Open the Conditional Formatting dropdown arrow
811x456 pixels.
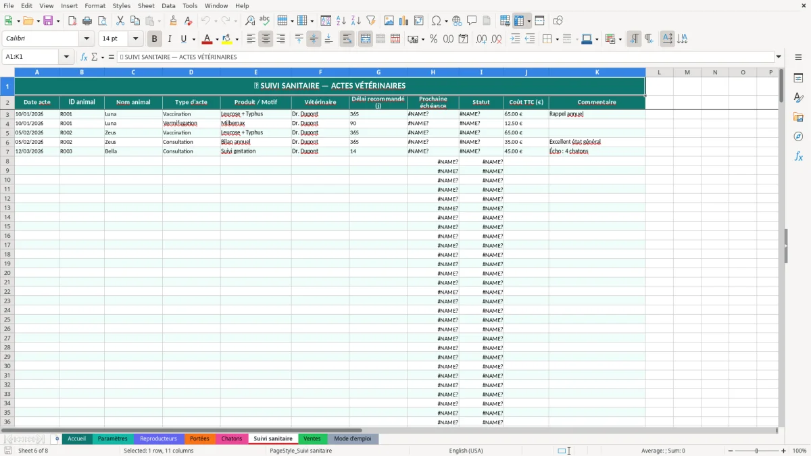click(x=620, y=39)
